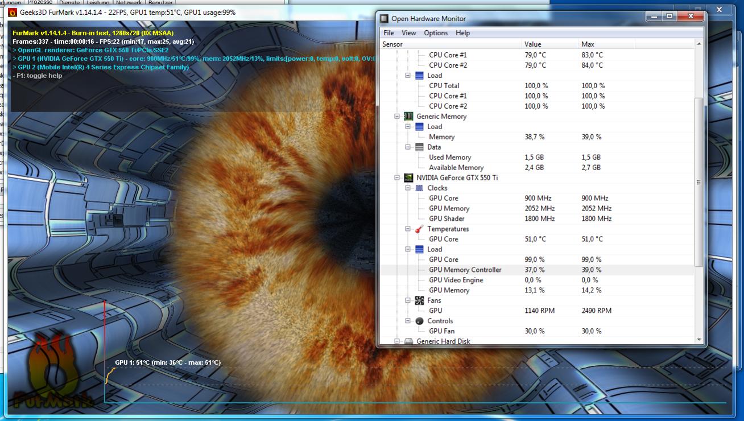This screenshot has width=744, height=421.
Task: Click the NVIDIA GeForce GTX 550 Ti logo icon
Action: pos(408,178)
